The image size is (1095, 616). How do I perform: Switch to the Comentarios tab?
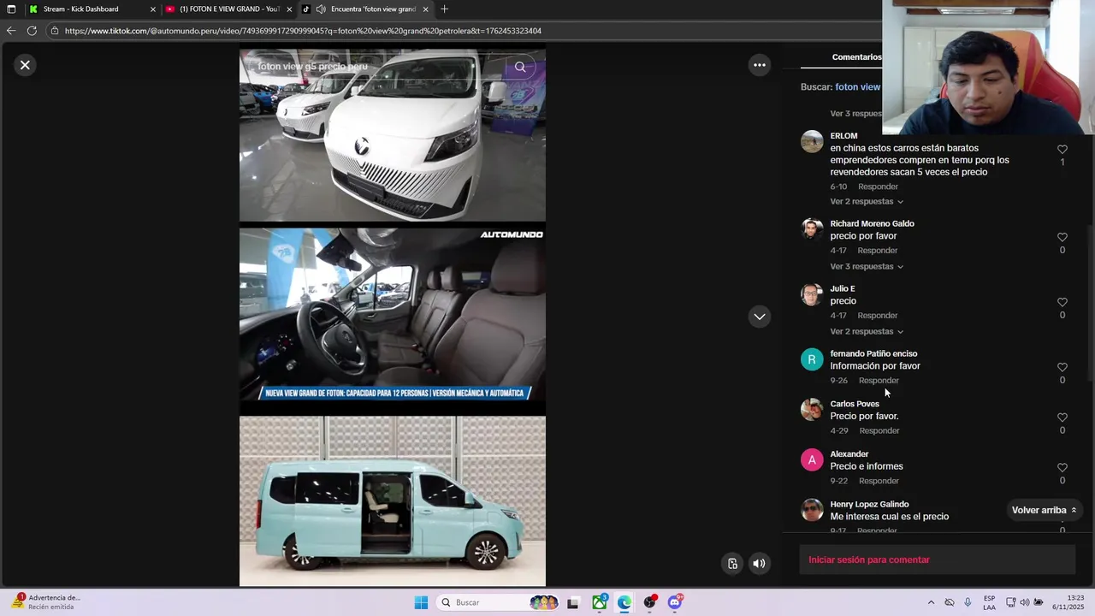(x=856, y=57)
